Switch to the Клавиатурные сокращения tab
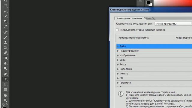Image resolution: width=192 pixels, height=108 pixels. 129,18
